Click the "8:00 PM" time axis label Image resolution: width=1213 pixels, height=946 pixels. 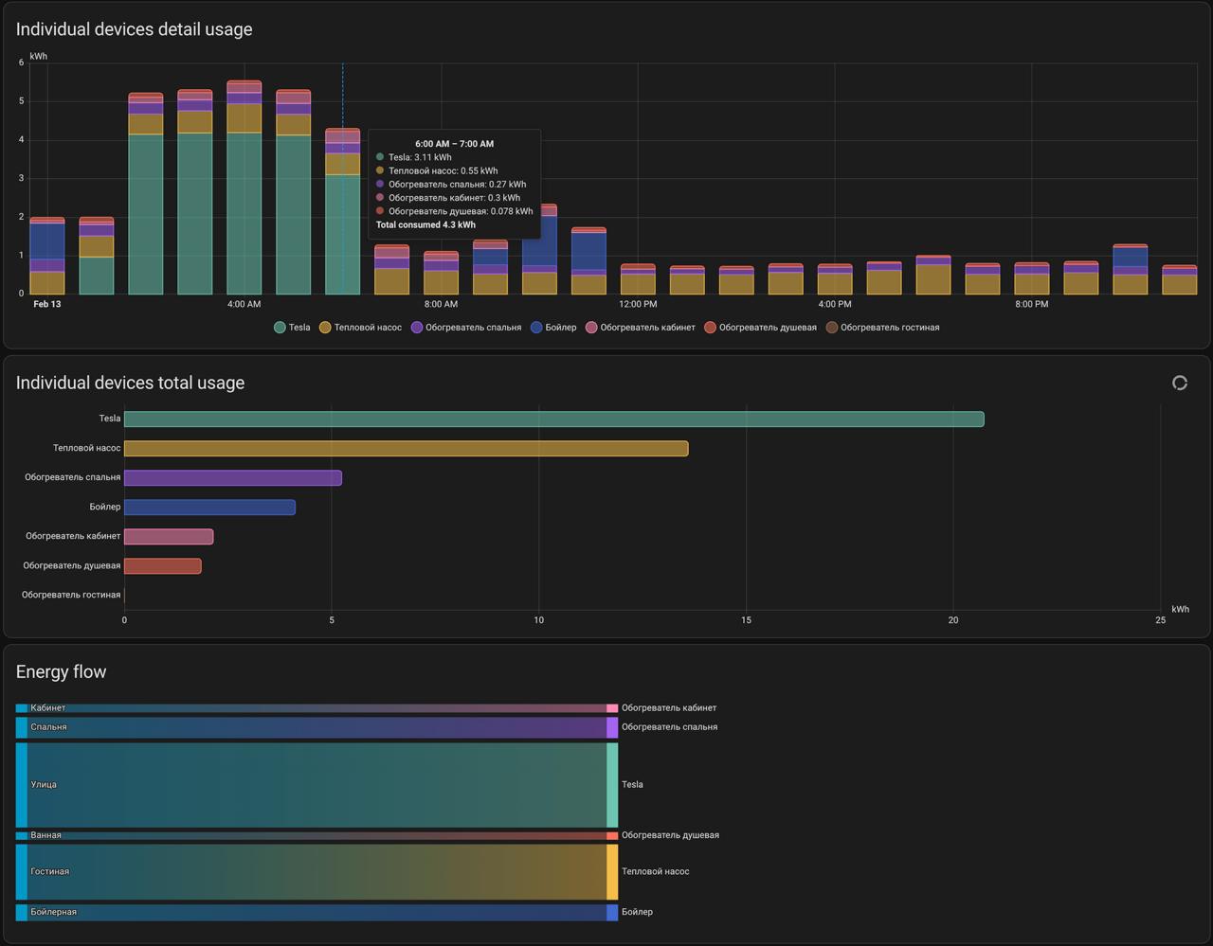pos(1032,304)
